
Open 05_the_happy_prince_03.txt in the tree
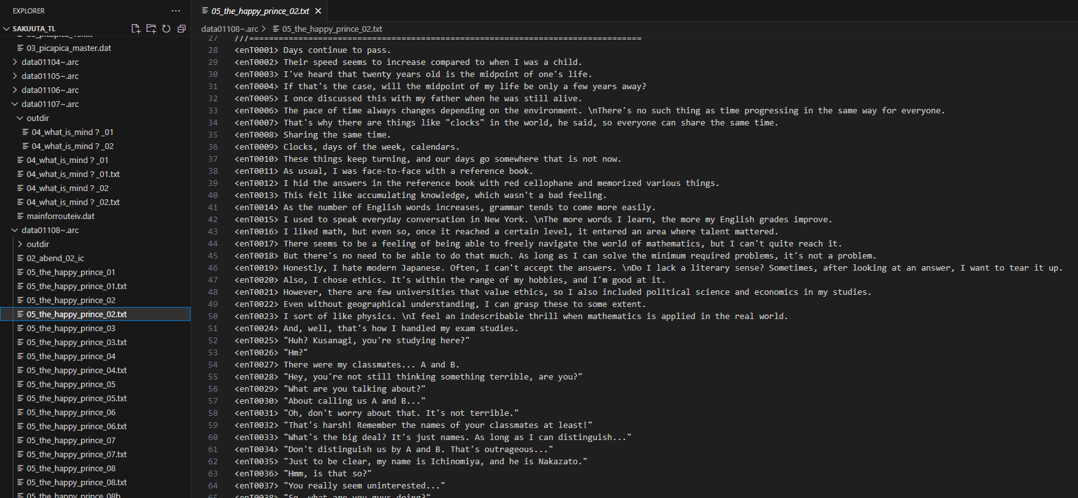(x=76, y=342)
